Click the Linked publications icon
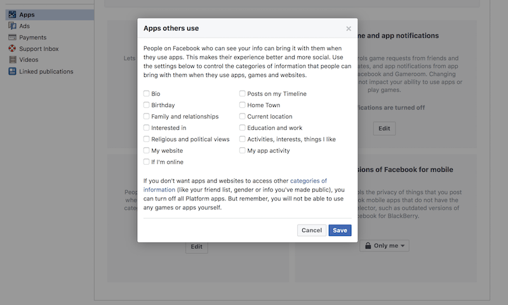 [x=12, y=71]
